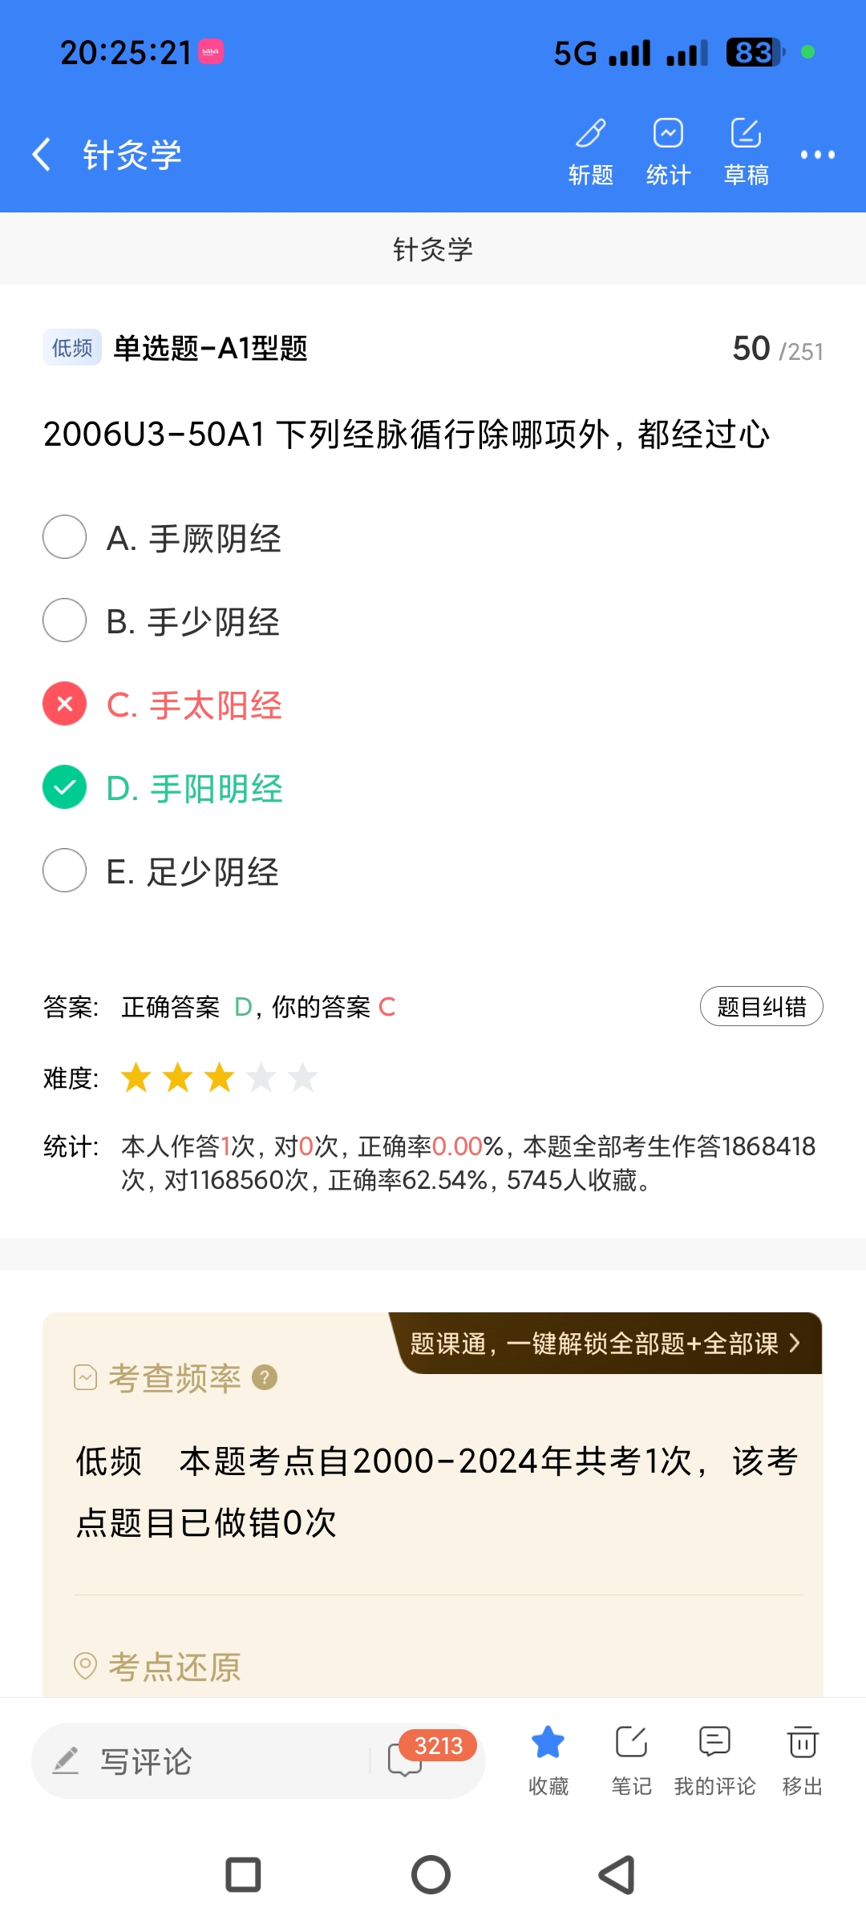Tap the 写评论 input field
Viewport: 866px width, 1924px height.
200,1761
